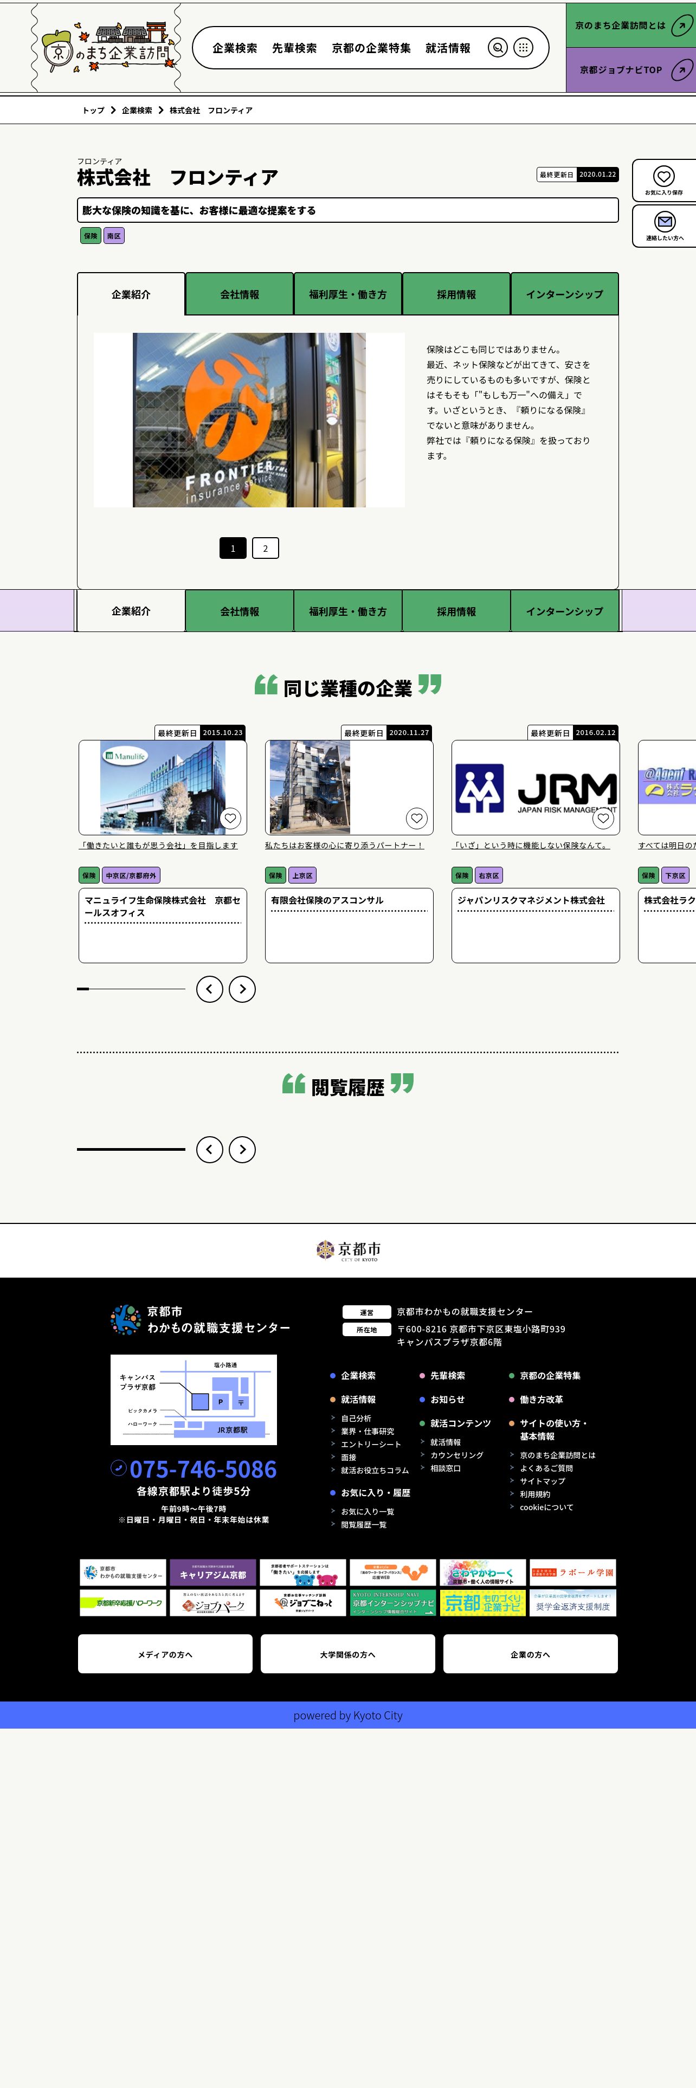Switch to the 採用情報 tab

click(x=456, y=294)
